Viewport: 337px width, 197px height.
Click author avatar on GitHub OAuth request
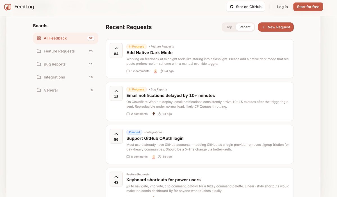pos(154,157)
